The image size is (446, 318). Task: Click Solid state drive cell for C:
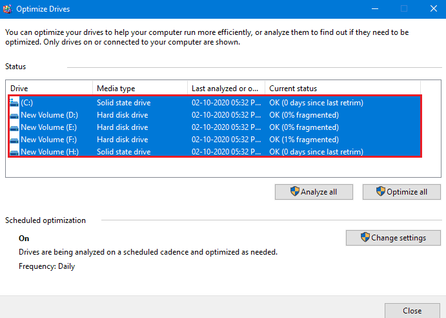(x=124, y=103)
